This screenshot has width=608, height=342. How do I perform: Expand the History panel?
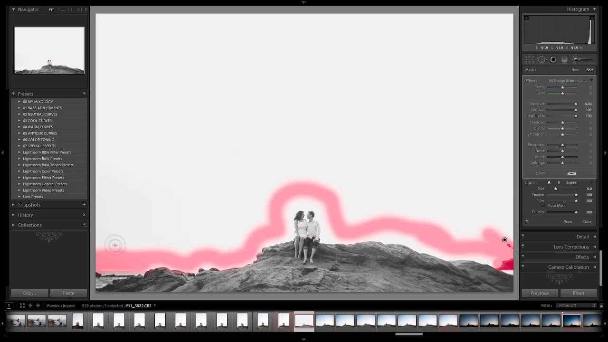pos(13,215)
